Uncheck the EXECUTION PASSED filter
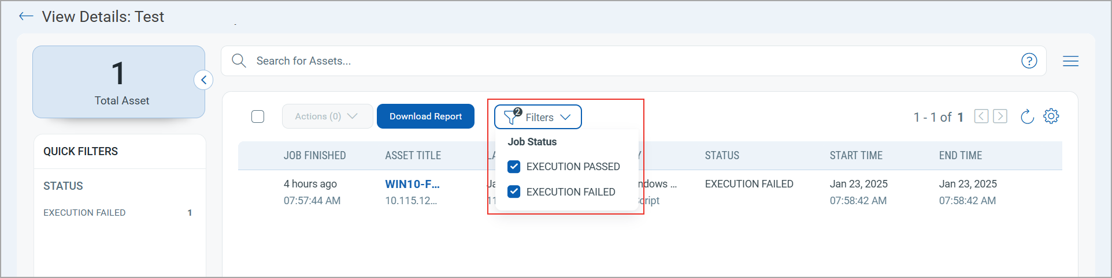The image size is (1112, 278). tap(514, 167)
